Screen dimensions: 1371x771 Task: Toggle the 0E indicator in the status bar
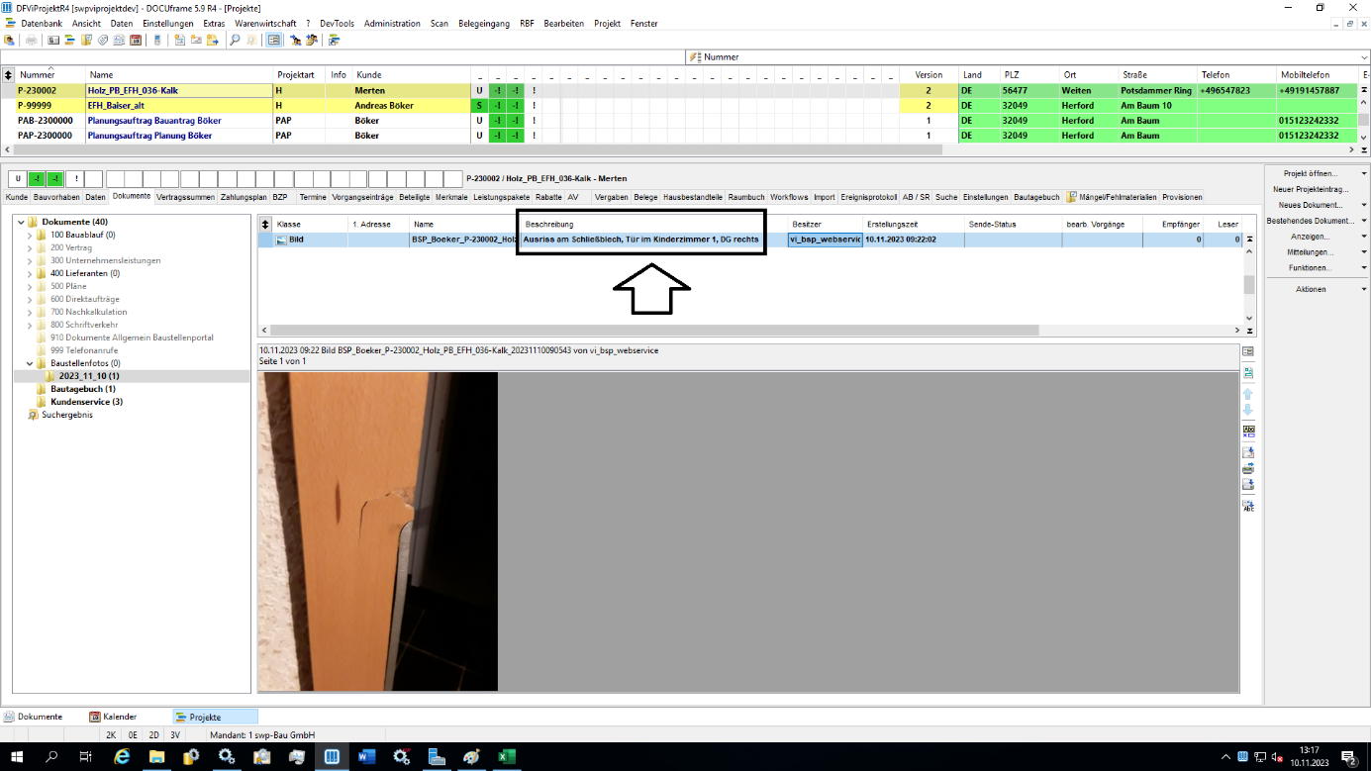pos(133,735)
